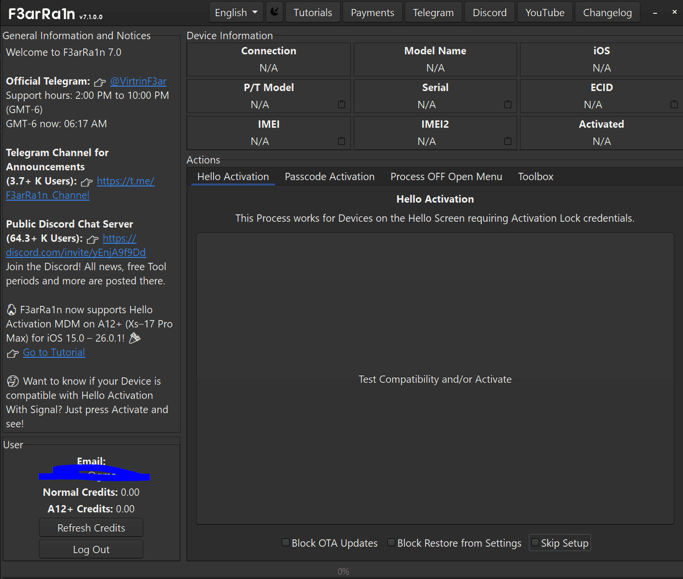
Task: Click the Connection N/A value
Action: (269, 68)
